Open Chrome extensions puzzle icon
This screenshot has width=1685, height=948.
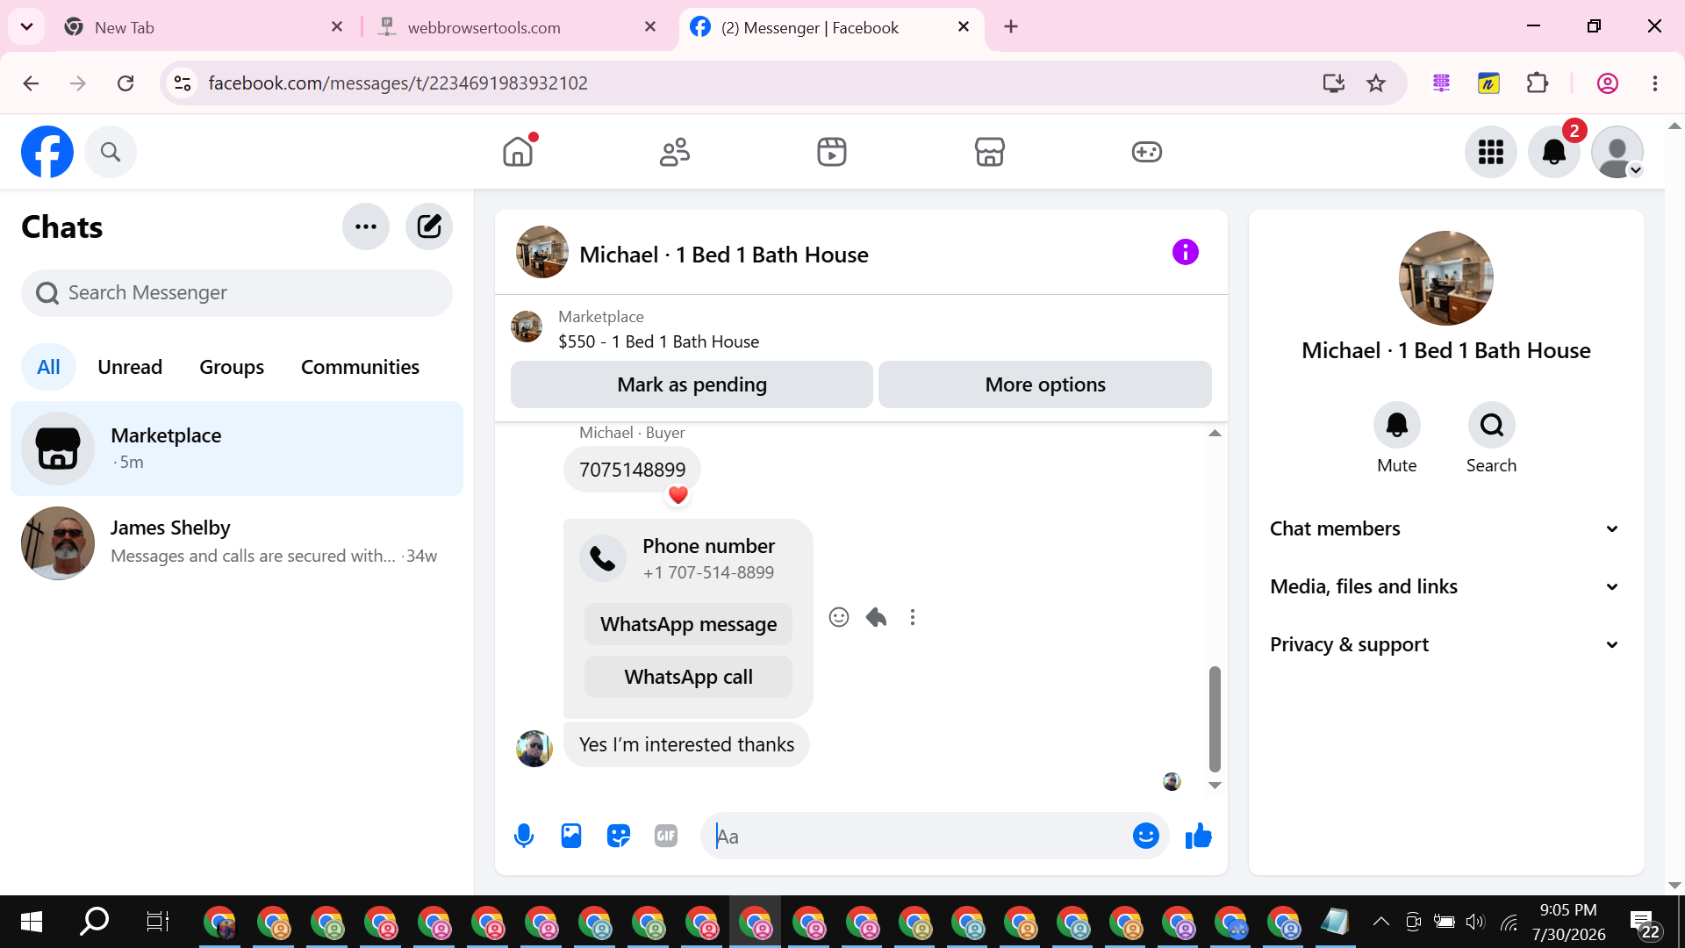pos(1538,83)
